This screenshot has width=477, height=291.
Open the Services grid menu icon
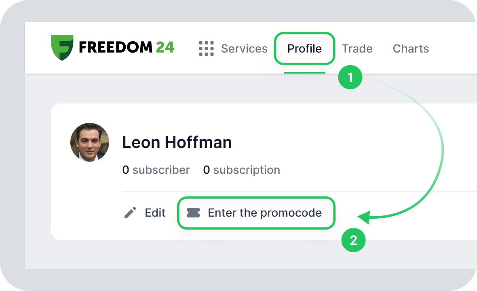(206, 48)
